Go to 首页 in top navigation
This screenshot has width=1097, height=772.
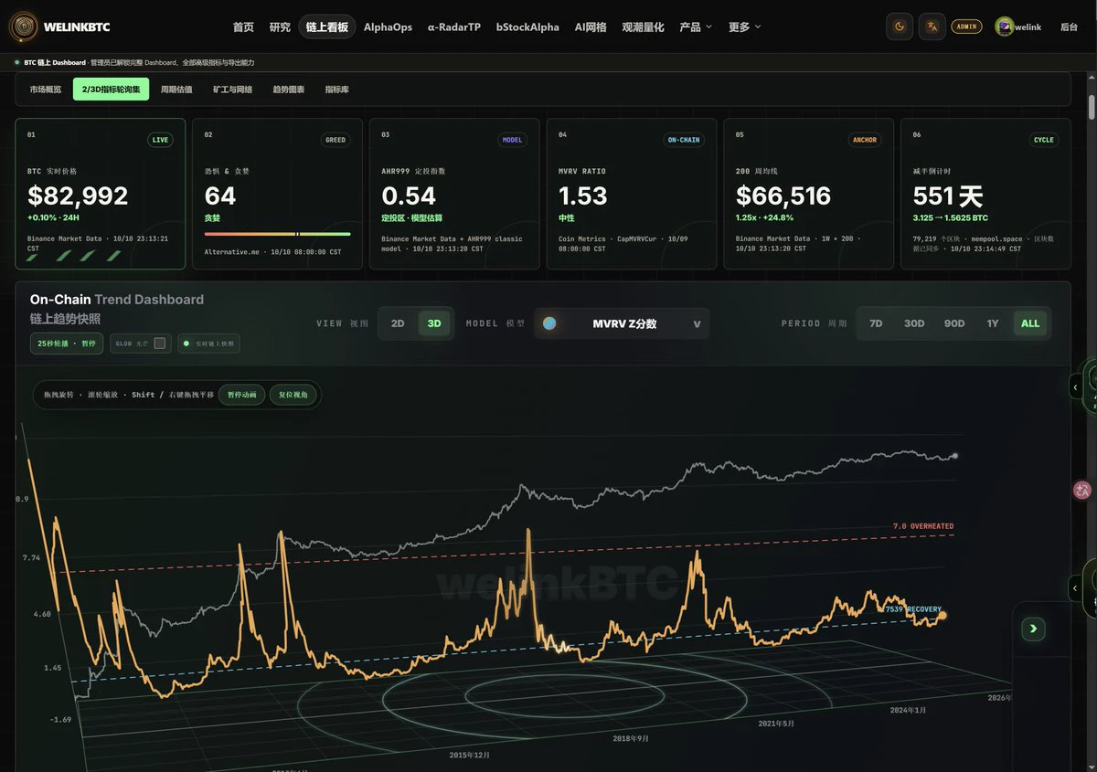243,26
